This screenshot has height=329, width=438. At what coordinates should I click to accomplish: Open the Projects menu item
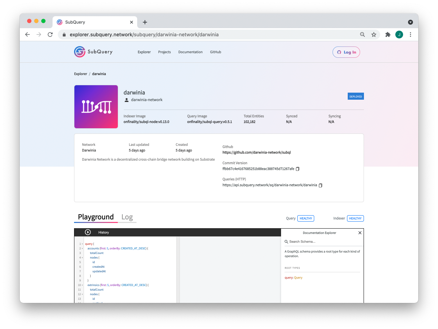tap(164, 52)
